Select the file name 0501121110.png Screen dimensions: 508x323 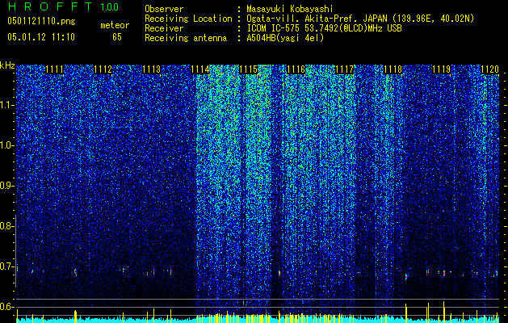tap(41, 21)
